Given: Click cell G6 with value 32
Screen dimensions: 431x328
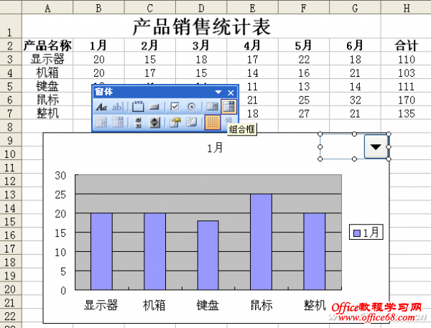Looking at the screenshot, I should coord(355,100).
